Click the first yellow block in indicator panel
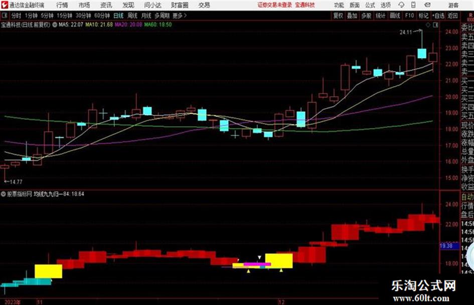The height and width of the screenshot is (305, 474). coord(48,271)
